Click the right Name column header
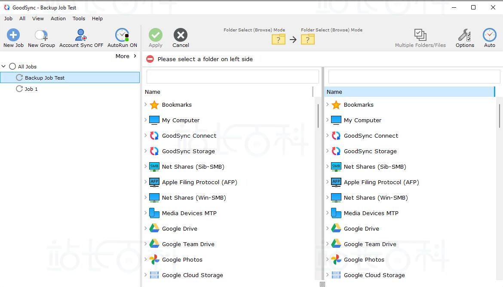This screenshot has height=287, width=503. [410, 92]
